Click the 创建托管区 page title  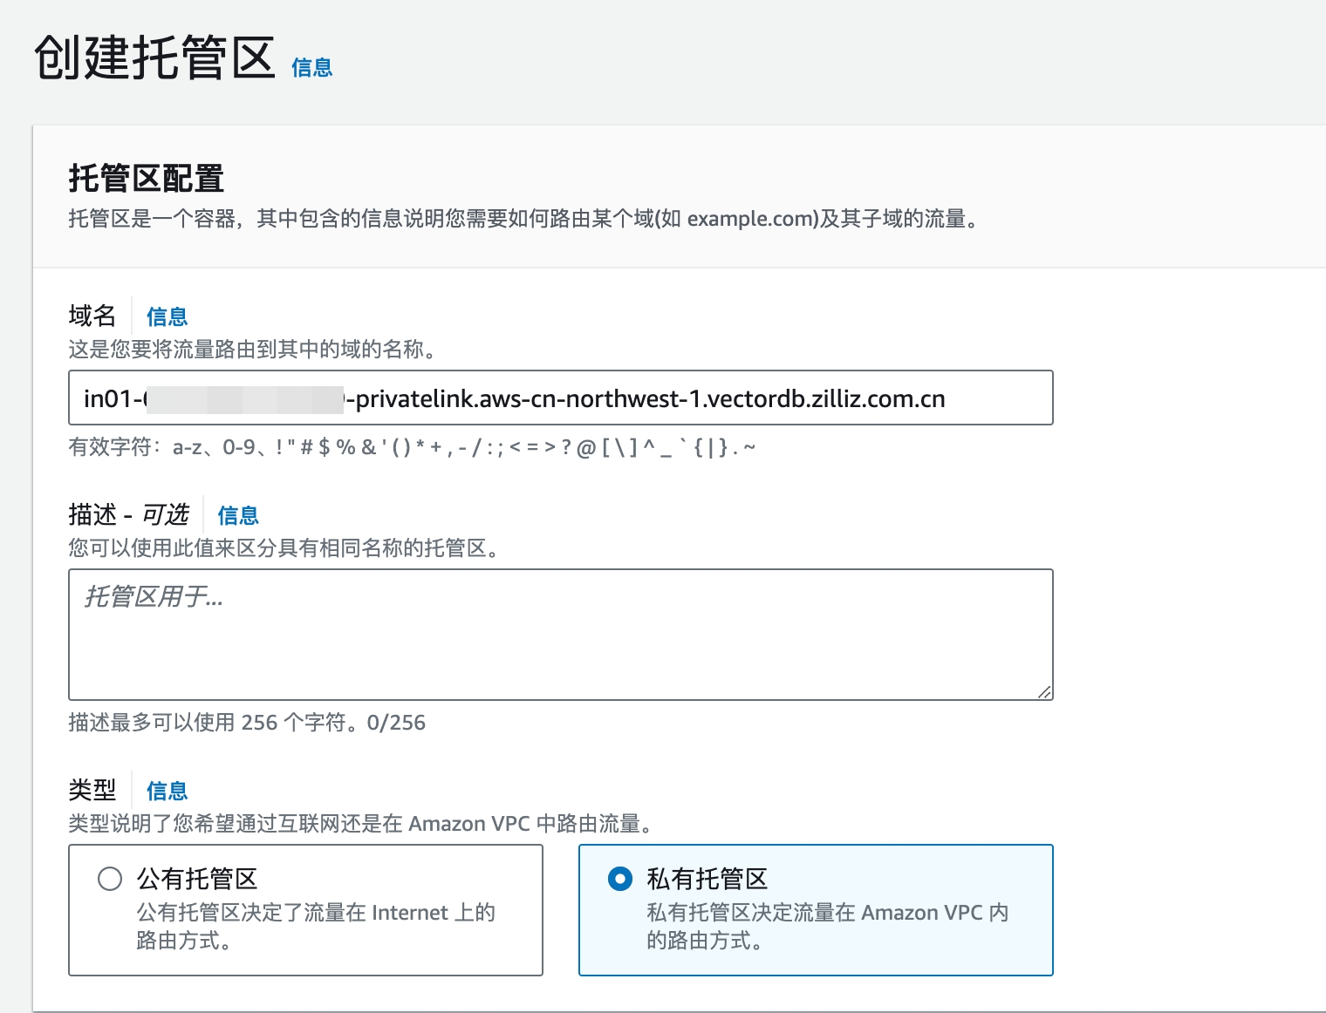click(154, 58)
